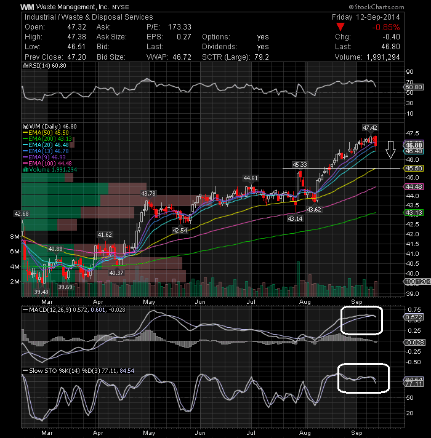Click the Friday 12-Sep-2014 date
Screen dimensions: 431x438
[366, 17]
